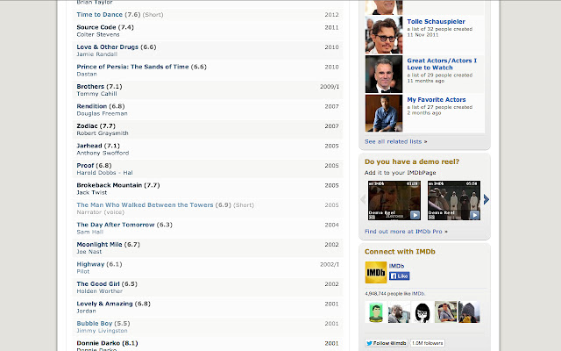
Task: Open Great Actors/Actors I Love to Watch list
Action: (x=442, y=64)
